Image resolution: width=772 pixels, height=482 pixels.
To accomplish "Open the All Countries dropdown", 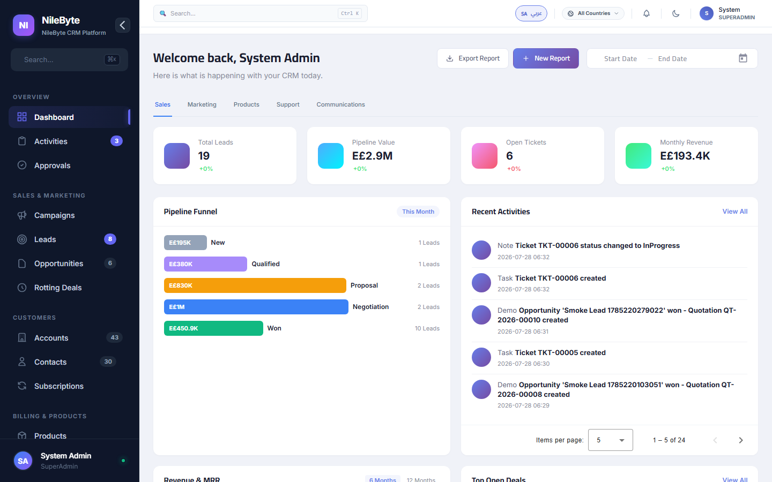I will tap(593, 13).
